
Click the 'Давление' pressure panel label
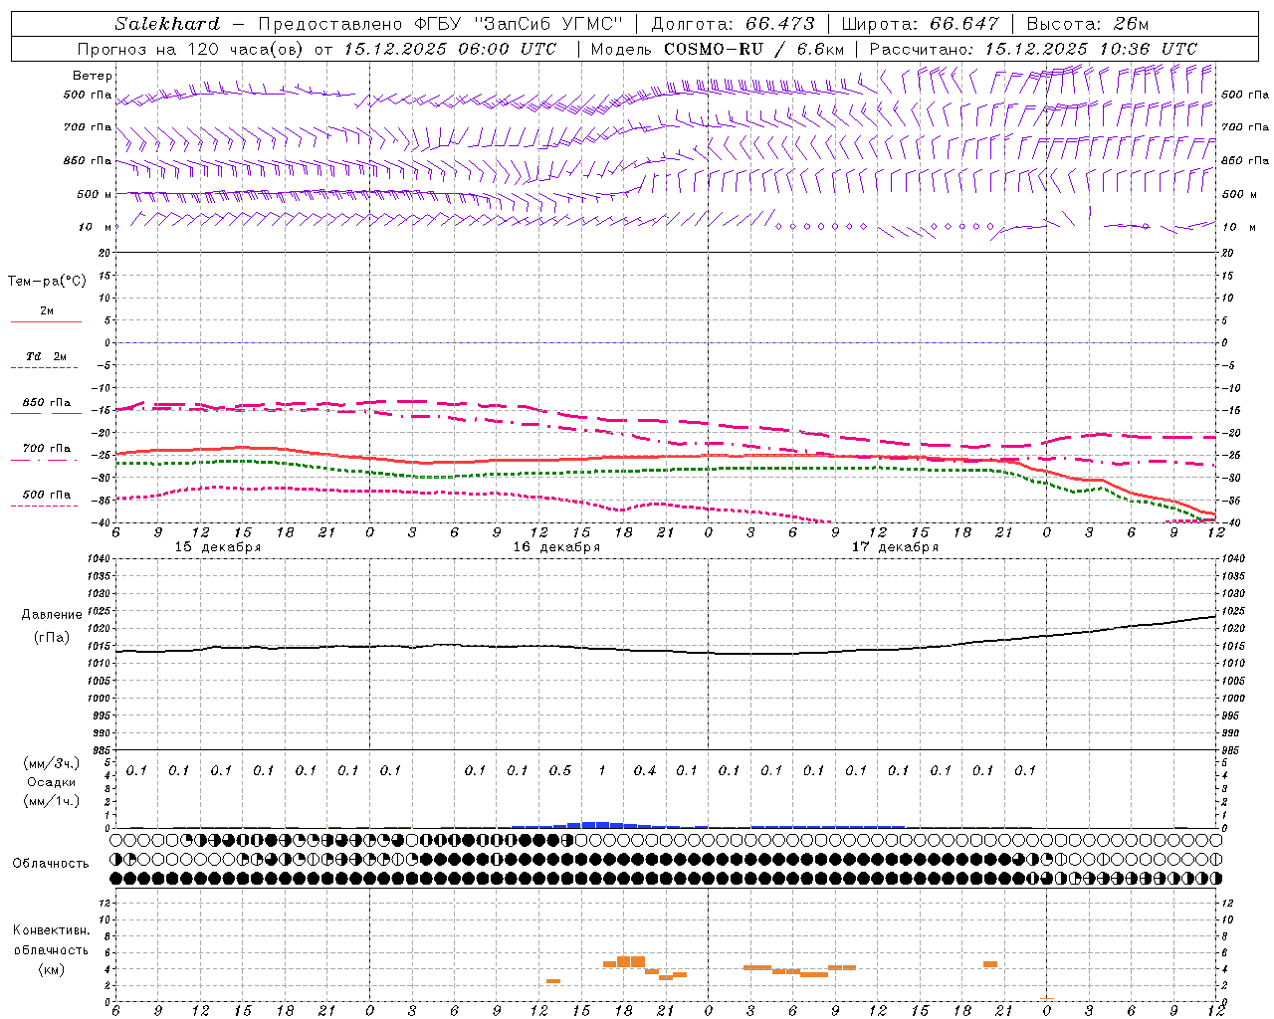(52, 615)
